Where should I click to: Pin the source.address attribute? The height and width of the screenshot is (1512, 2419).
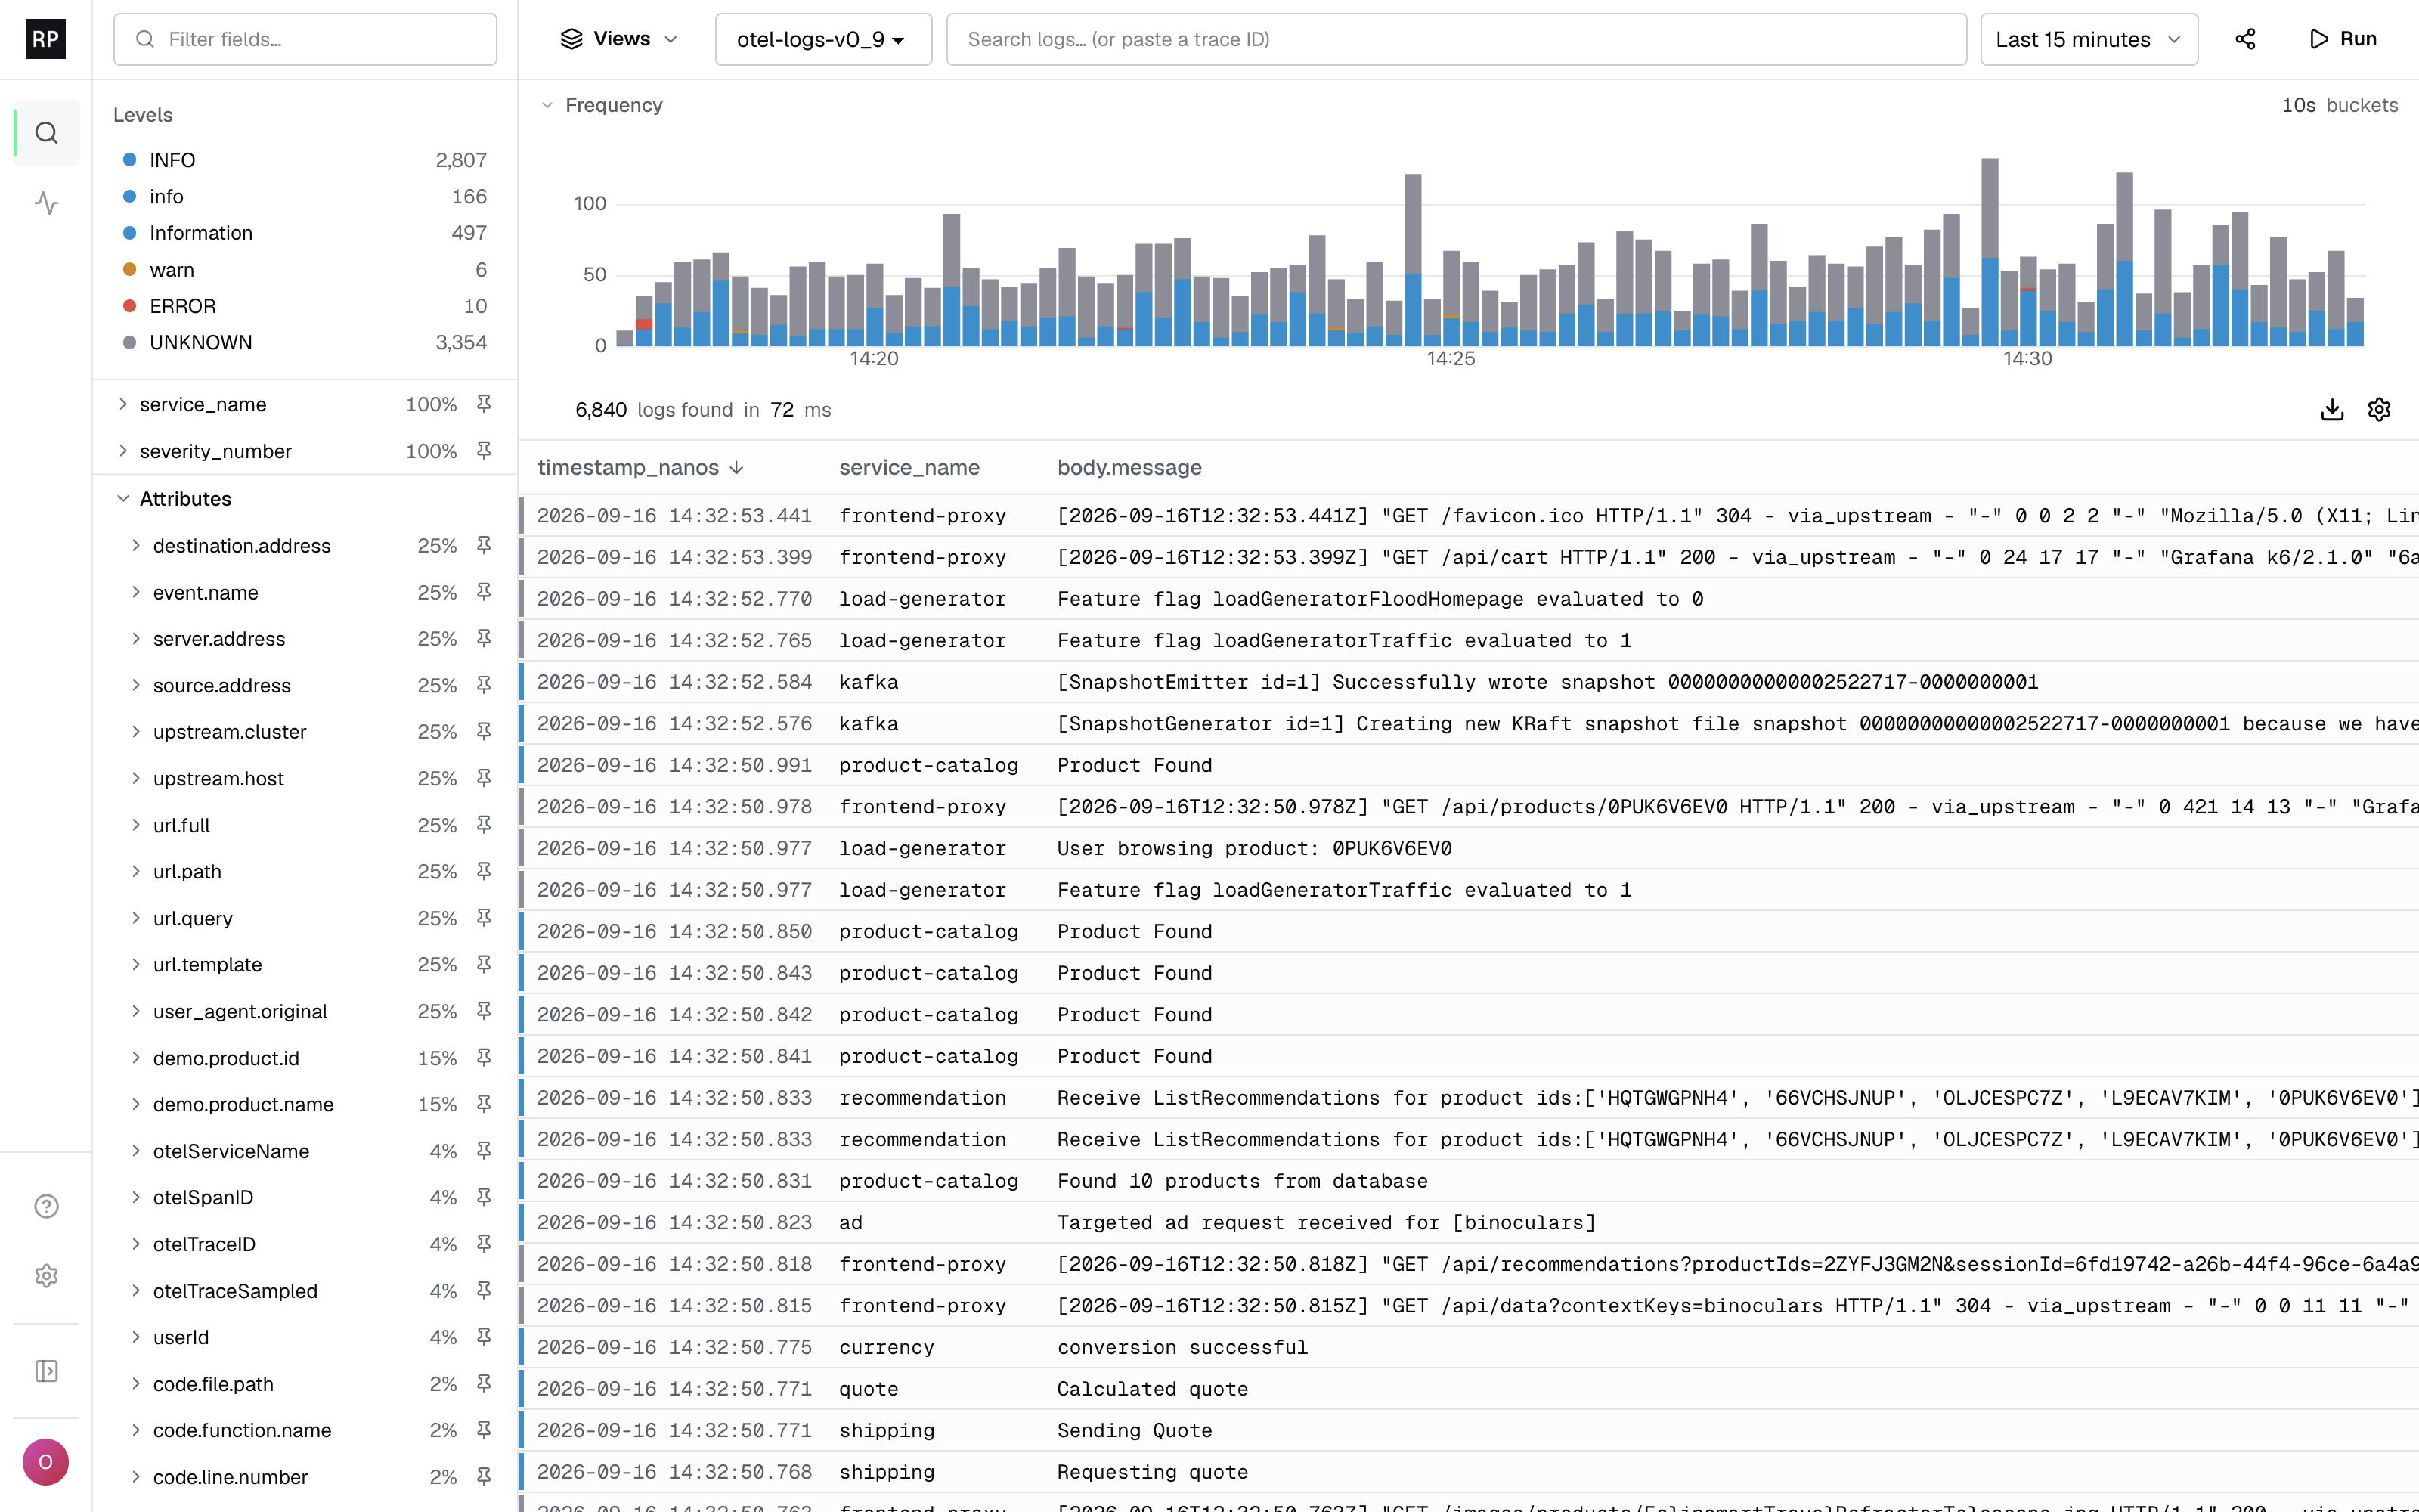(484, 685)
